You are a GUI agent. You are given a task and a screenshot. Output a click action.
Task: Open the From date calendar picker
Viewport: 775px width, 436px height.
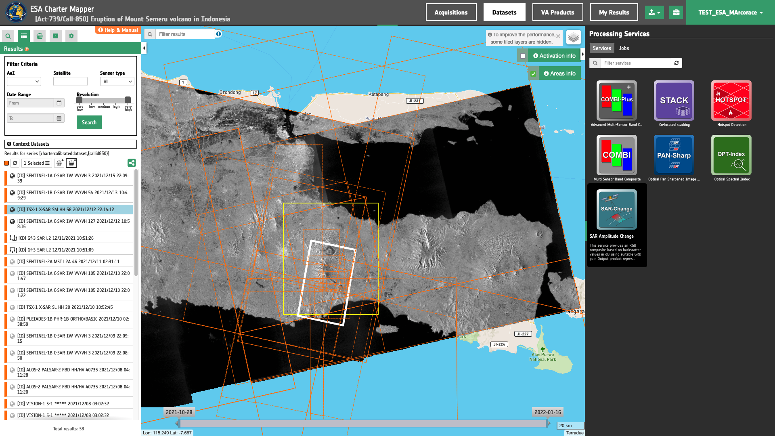tap(59, 103)
